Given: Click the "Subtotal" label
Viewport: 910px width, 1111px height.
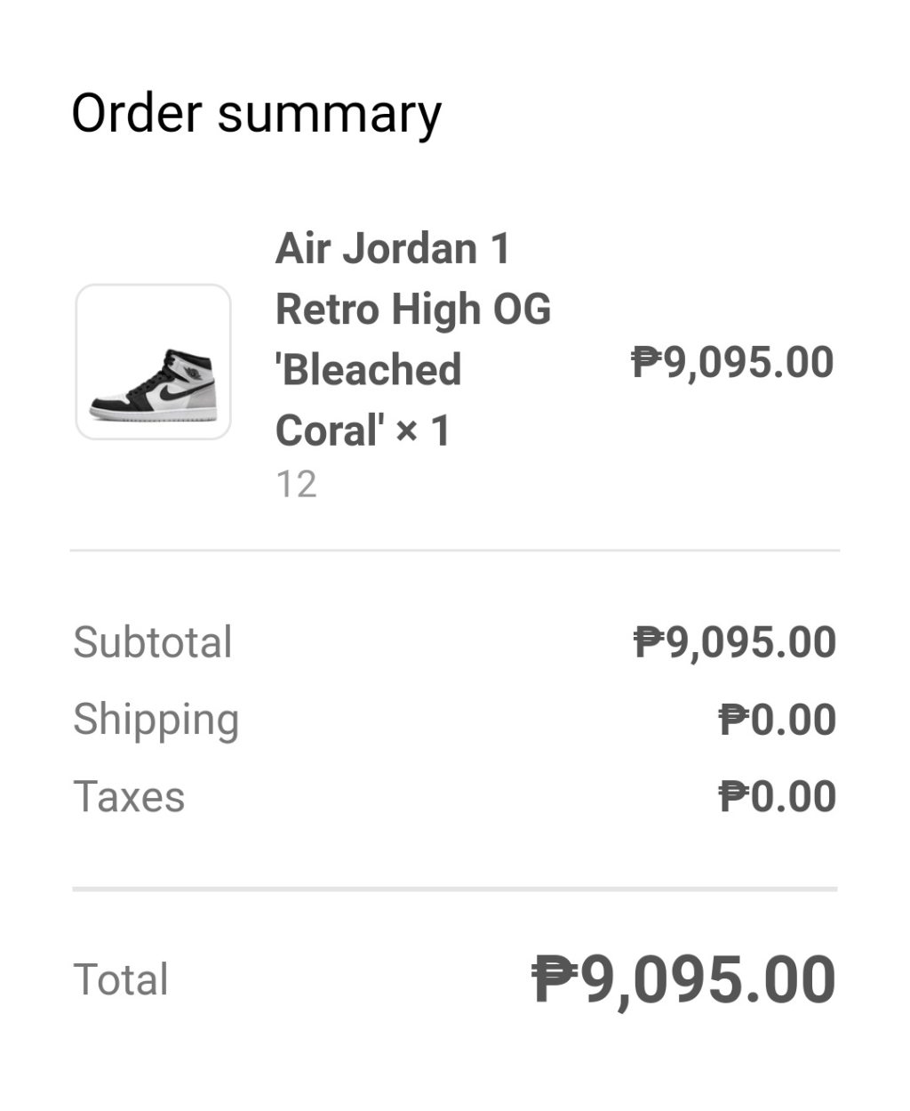Looking at the screenshot, I should [x=153, y=642].
